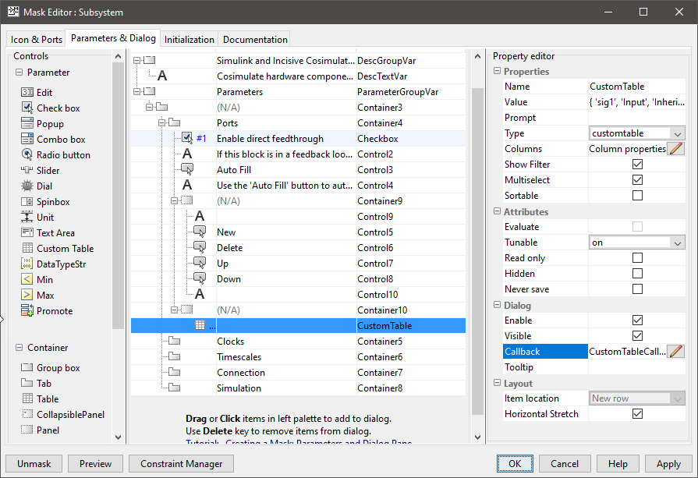Pick the Spinbox control icon

(27, 202)
